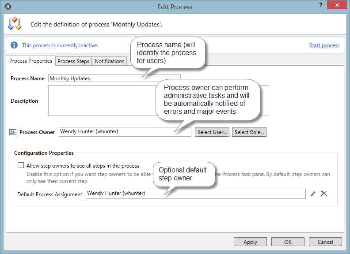The width and height of the screenshot is (350, 254).
Task: Switch to the Process Steps tab
Action: coord(73,61)
